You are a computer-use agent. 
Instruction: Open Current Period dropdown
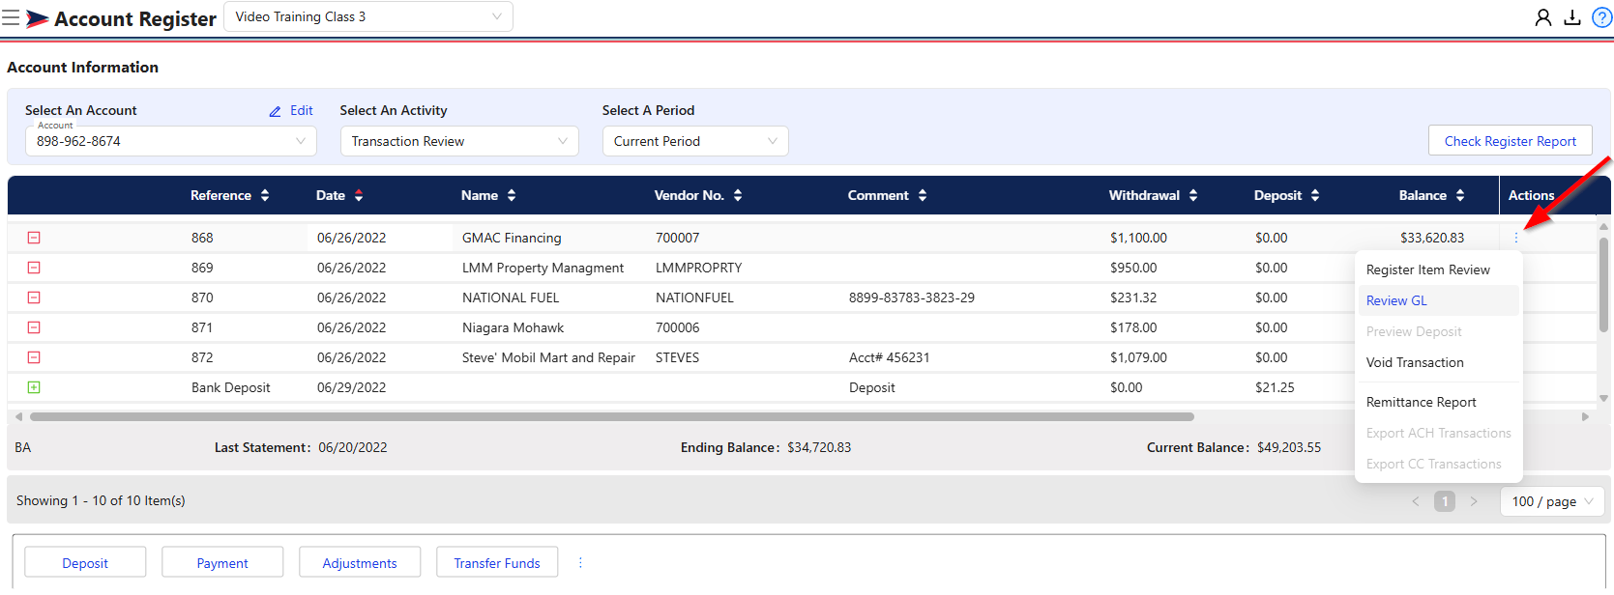[695, 141]
